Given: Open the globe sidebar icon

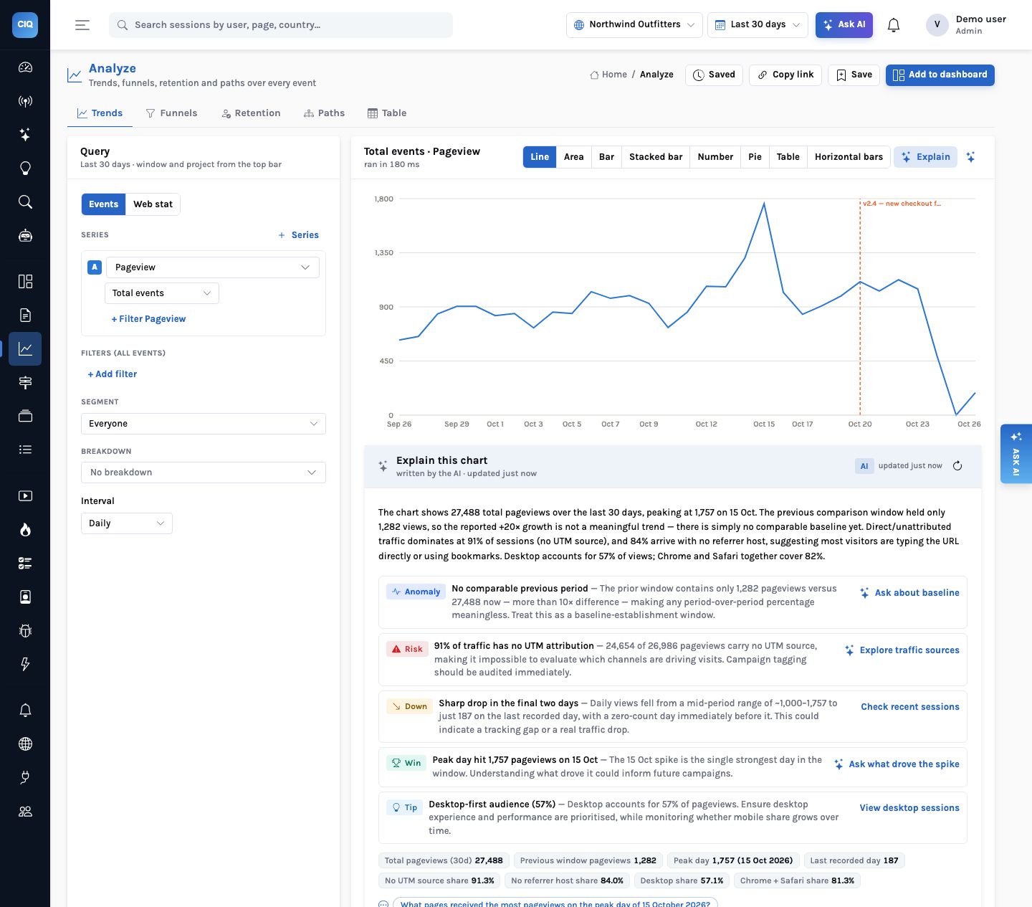Looking at the screenshot, I should click(25, 744).
